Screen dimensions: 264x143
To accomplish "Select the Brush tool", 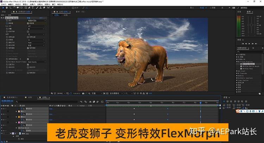I will pyautogui.click(x=37, y=8).
